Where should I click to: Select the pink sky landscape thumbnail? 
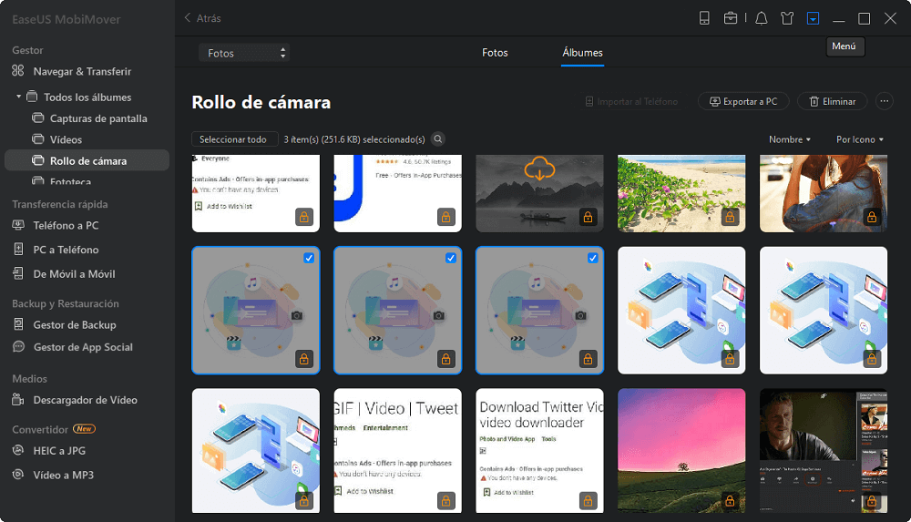(681, 451)
